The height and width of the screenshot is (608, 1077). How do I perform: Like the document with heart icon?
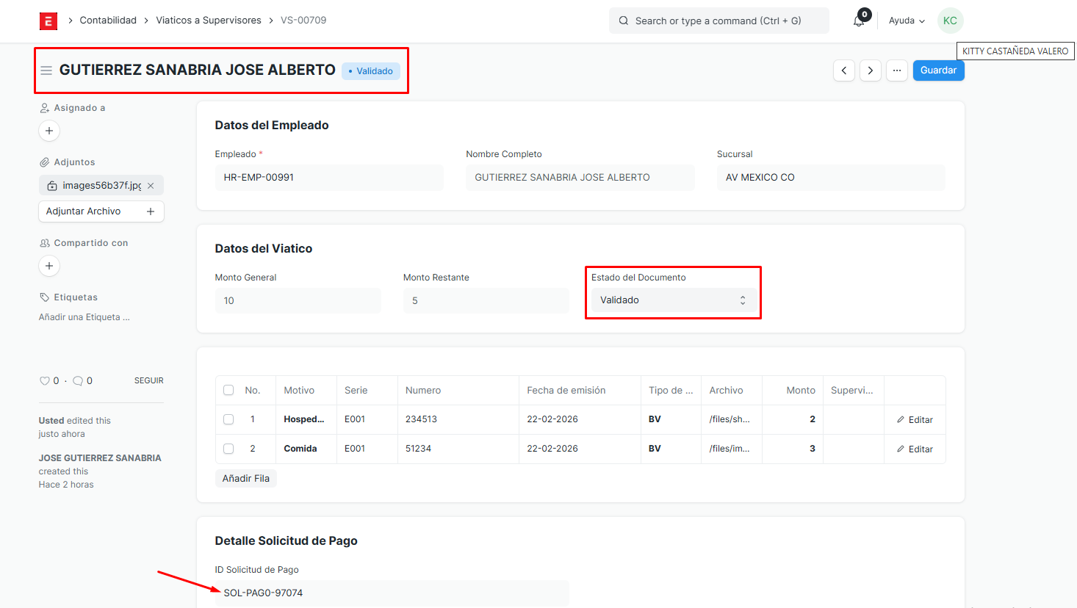[x=44, y=381]
